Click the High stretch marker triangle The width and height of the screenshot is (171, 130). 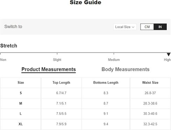[x=169, y=54]
